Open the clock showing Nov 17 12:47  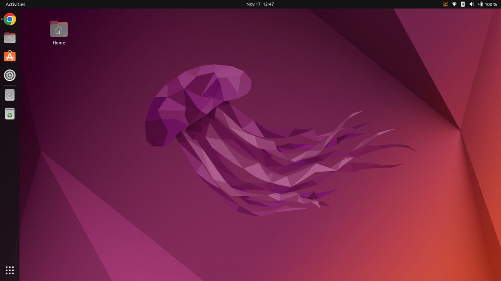(260, 4)
